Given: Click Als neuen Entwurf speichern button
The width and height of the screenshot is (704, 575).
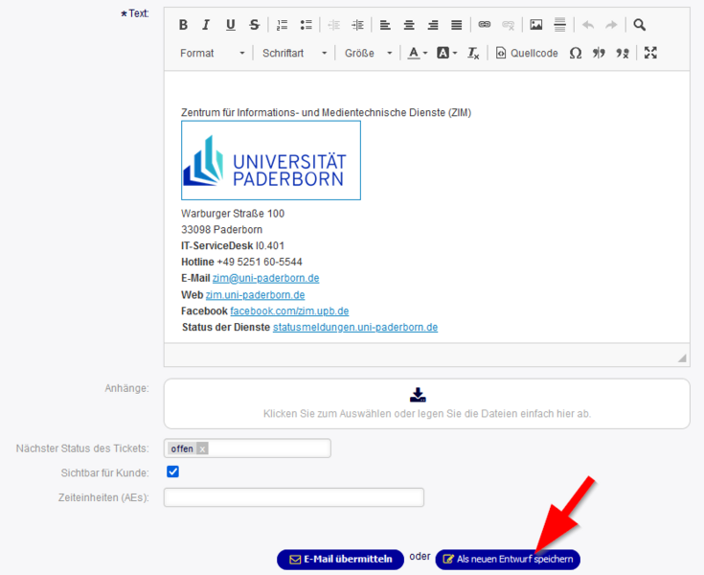Looking at the screenshot, I should pos(508,560).
